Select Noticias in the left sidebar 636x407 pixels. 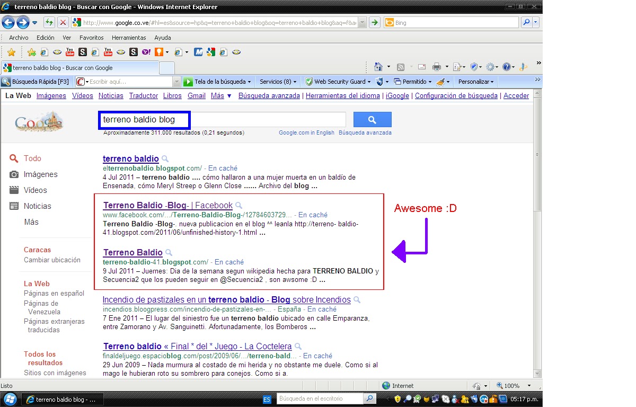38,206
